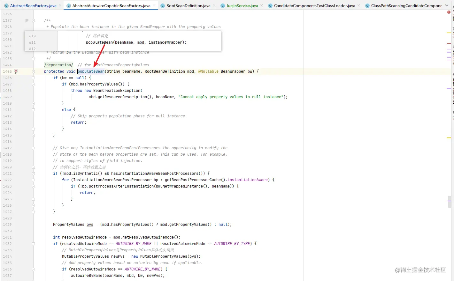Collapse the populateBean method fold at line 1405
This screenshot has width=454, height=281.
click(x=33, y=71)
